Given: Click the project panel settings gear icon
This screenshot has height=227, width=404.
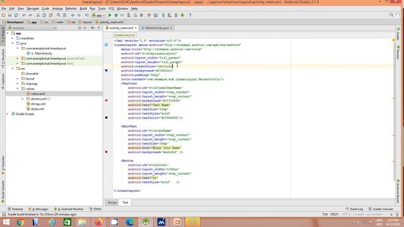Looking at the screenshot, I should click(x=93, y=28).
